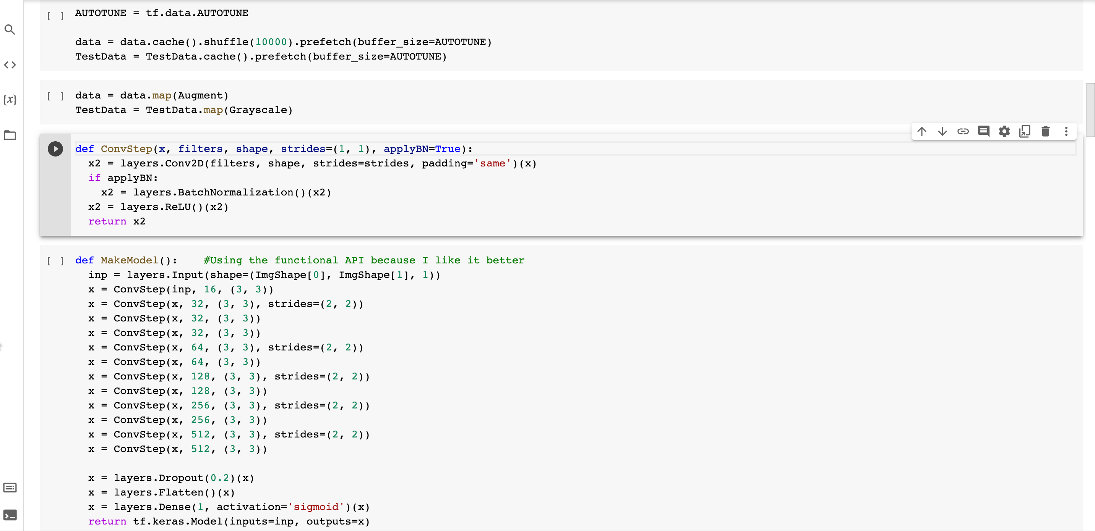Click the MakeModel cell execution bracket
1095x531 pixels.
pyautogui.click(x=55, y=261)
